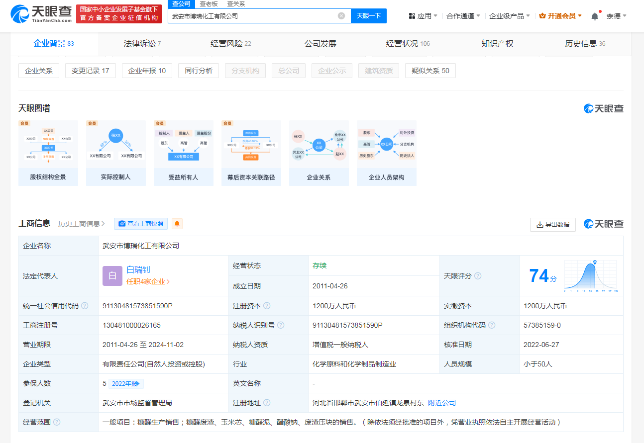Select the 法律诉讼 tab
644x443 pixels.
(142, 44)
